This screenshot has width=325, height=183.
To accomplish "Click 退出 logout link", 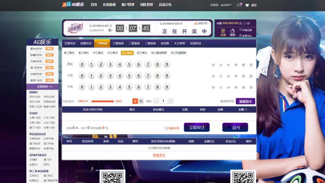I will point(254,5).
